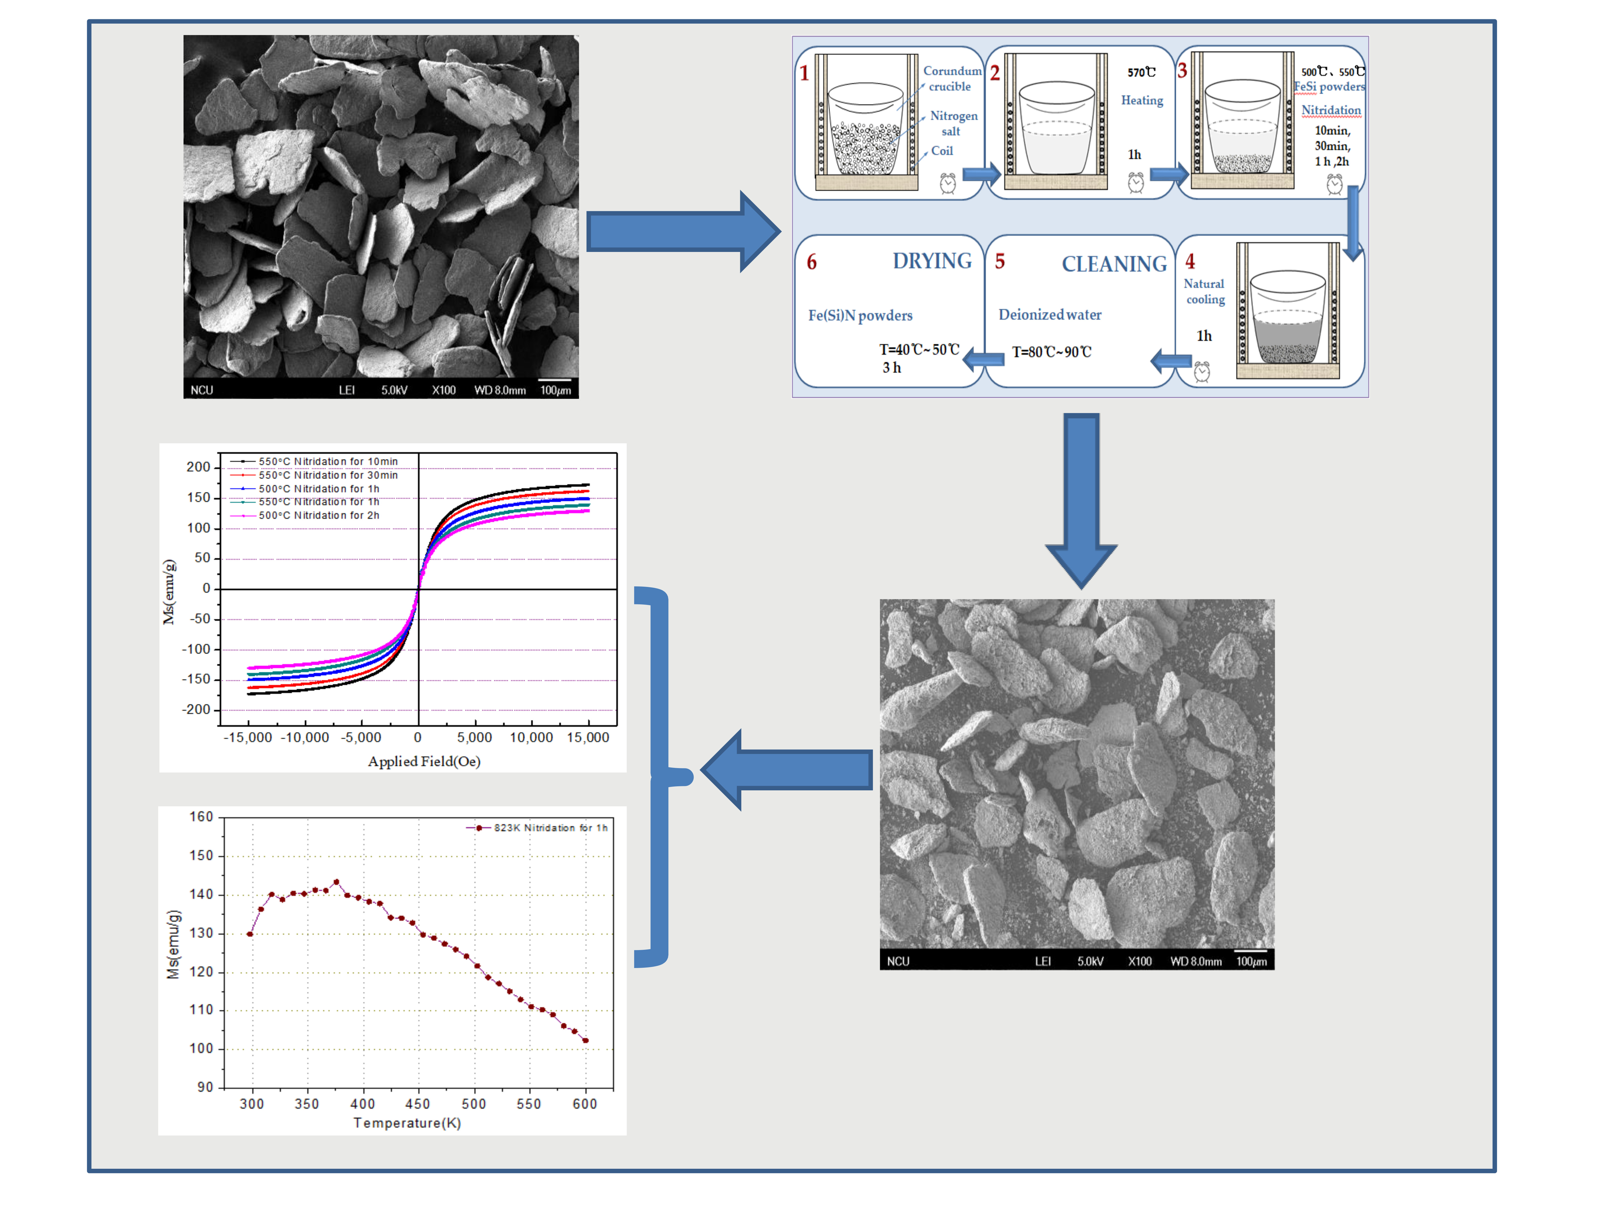Click the red legend line for 30min nitridation
The height and width of the screenshot is (1206, 1608).
point(243,475)
